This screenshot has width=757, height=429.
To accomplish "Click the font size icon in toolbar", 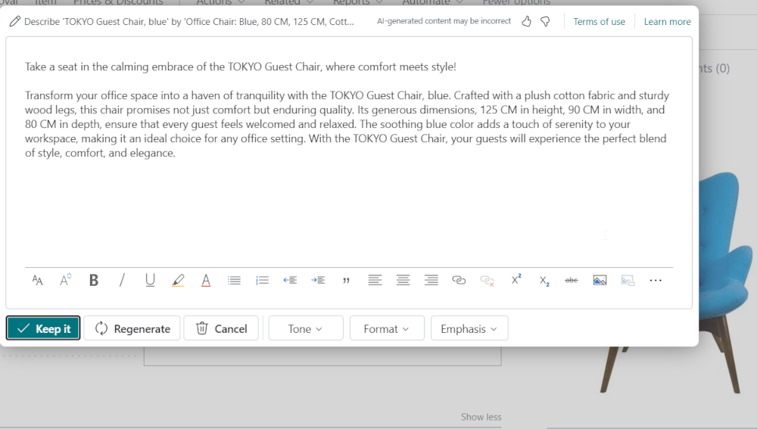I will click(66, 280).
